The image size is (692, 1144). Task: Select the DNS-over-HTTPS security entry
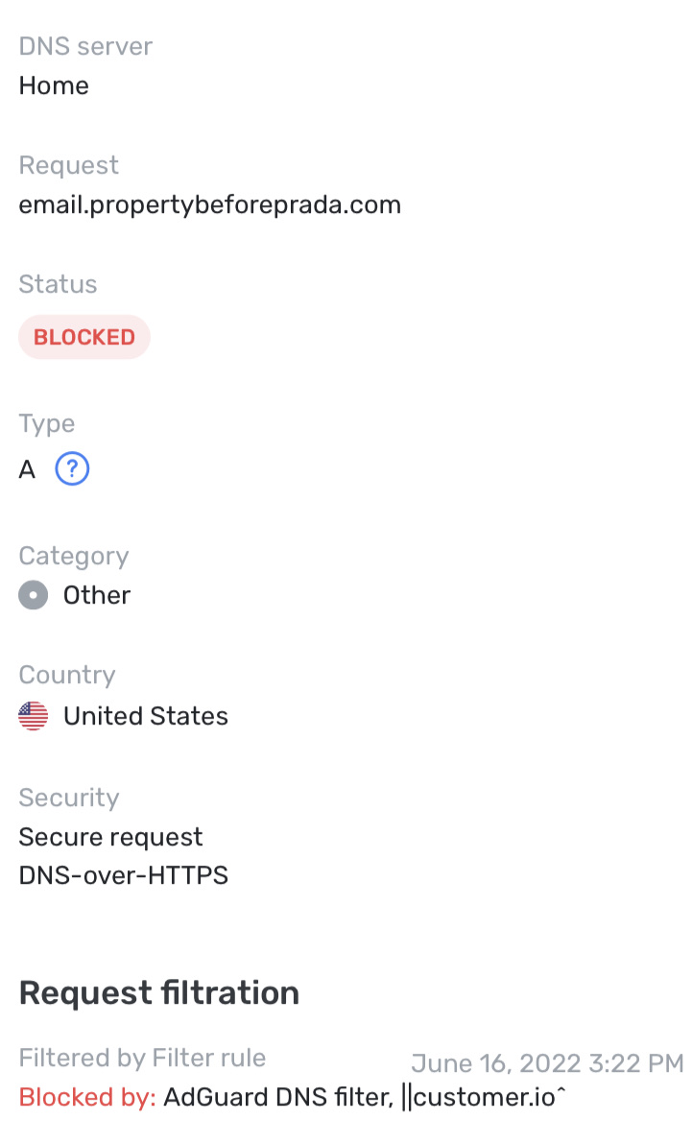click(x=123, y=874)
